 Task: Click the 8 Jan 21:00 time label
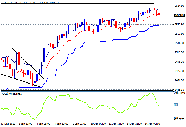pos(79,124)
